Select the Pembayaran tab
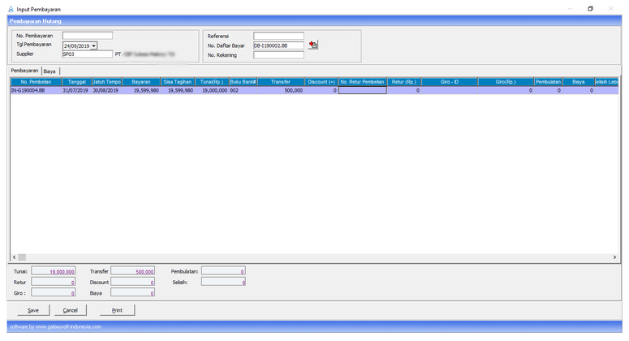Image resolution: width=629 pixels, height=341 pixels. 24,71
